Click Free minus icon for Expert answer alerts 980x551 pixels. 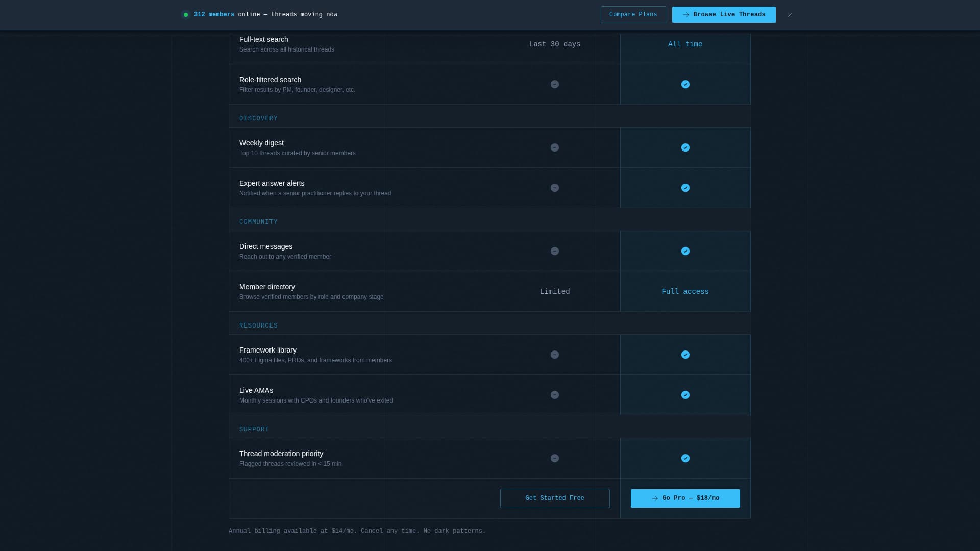(x=554, y=188)
